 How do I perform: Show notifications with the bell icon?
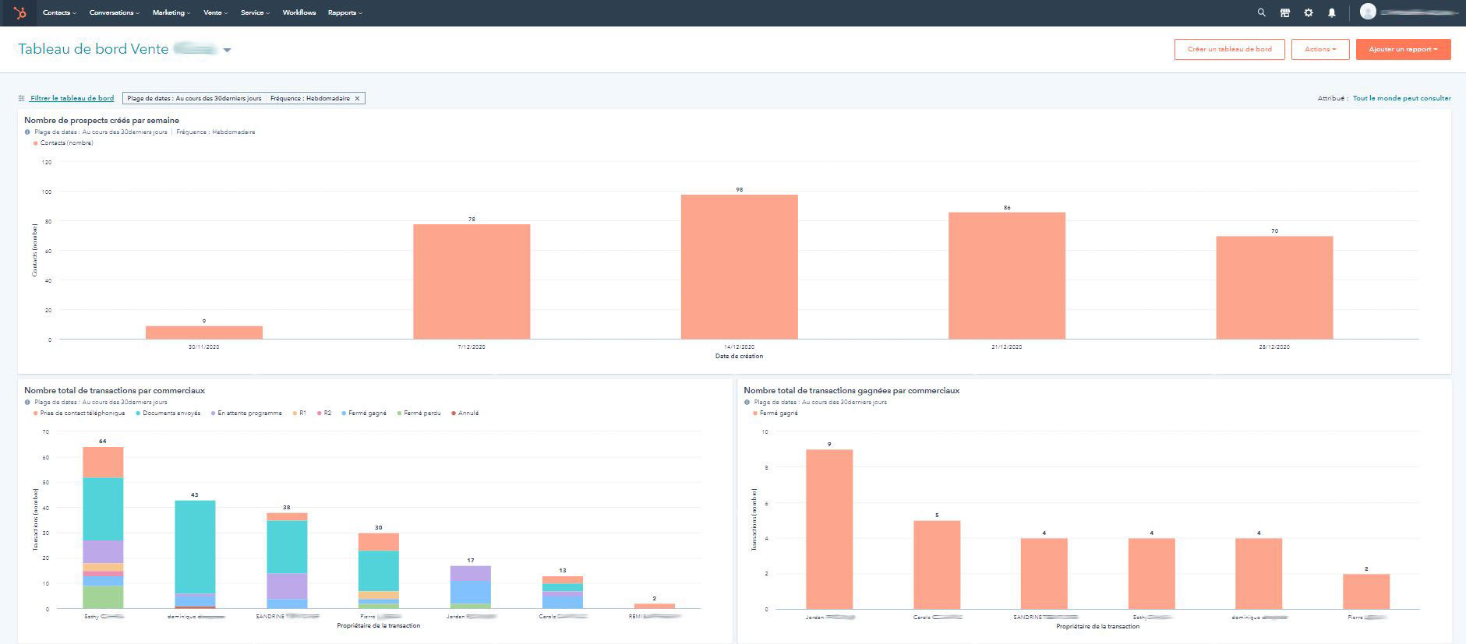1331,12
